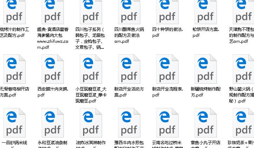Click the filename text starting 天津狗不理包

point(241,35)
